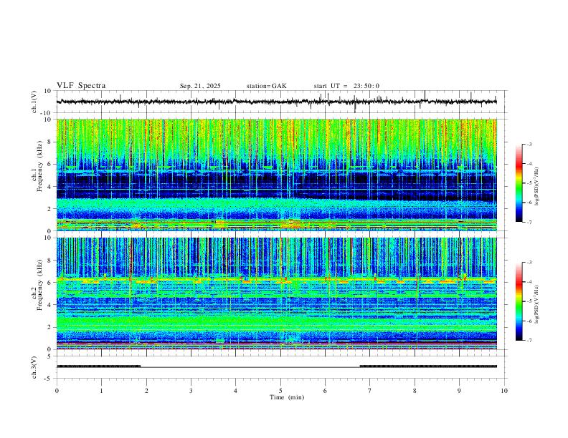This screenshot has width=568, height=438.
Task: Click the 5 tick on the time axis
Action: pyautogui.click(x=280, y=390)
